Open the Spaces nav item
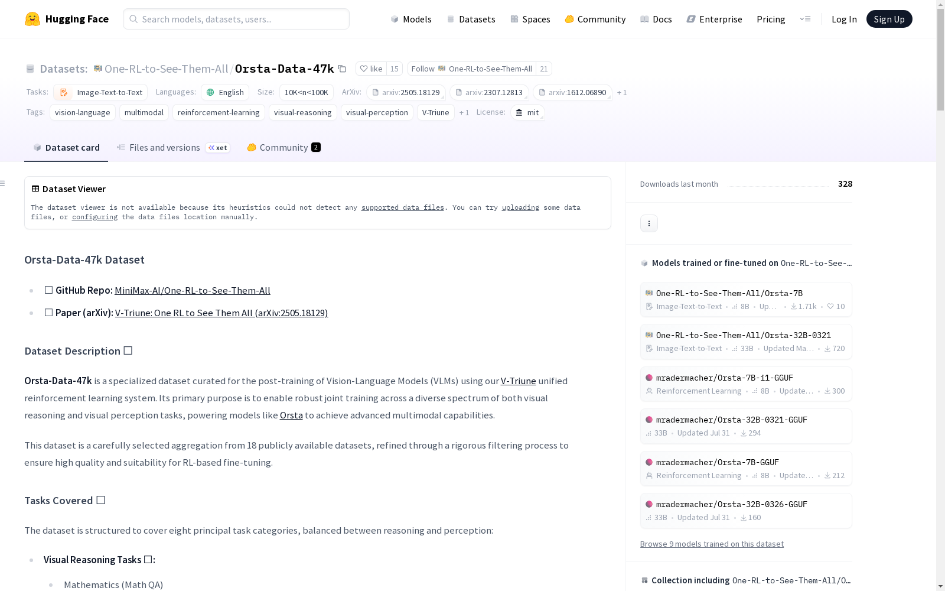Screen dimensions: 945x591 pos(530,19)
